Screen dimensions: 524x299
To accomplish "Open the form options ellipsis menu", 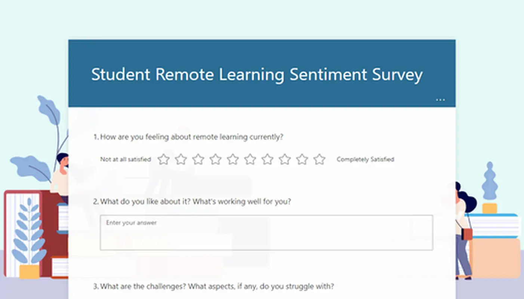I will [x=440, y=99].
